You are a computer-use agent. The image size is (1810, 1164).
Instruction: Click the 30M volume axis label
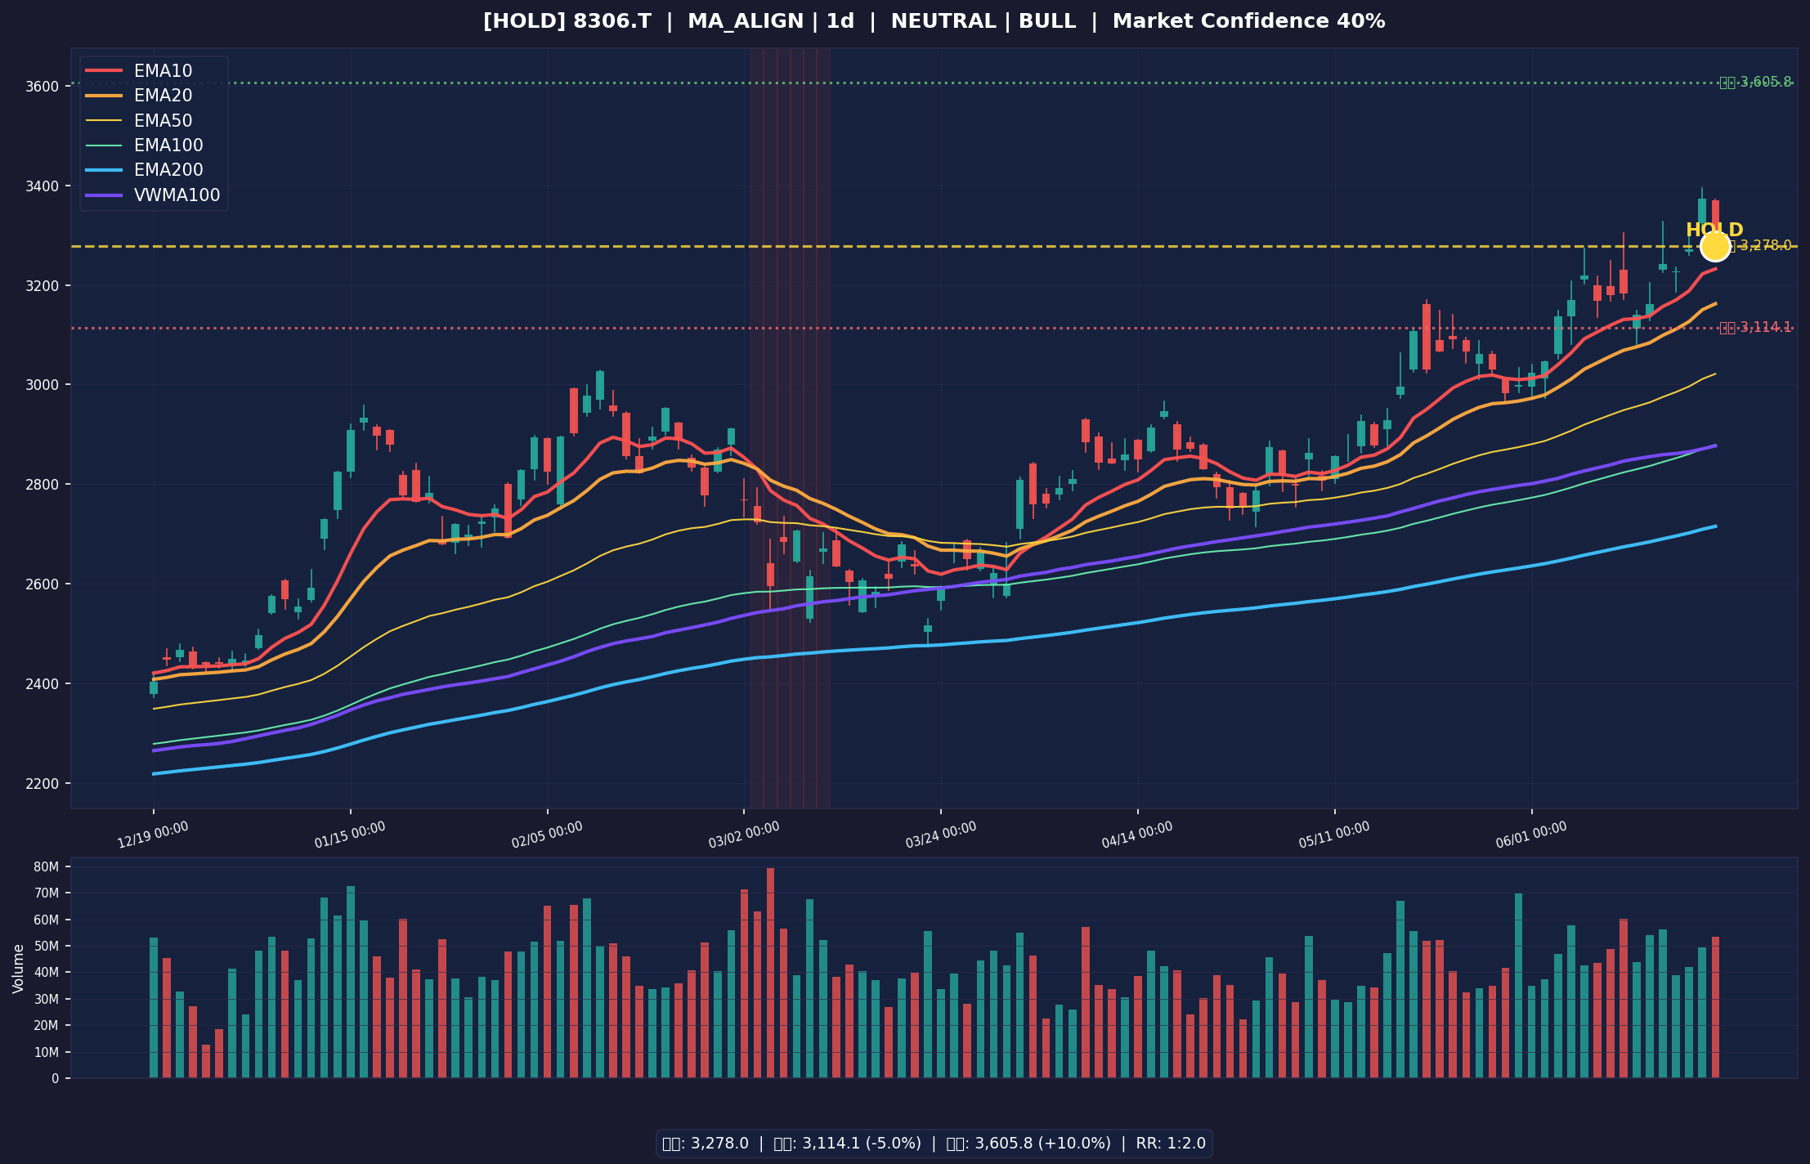point(48,999)
